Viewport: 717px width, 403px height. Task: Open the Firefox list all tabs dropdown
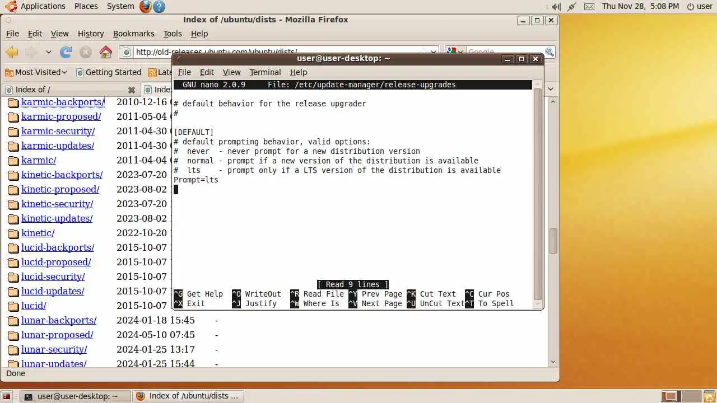(x=550, y=89)
